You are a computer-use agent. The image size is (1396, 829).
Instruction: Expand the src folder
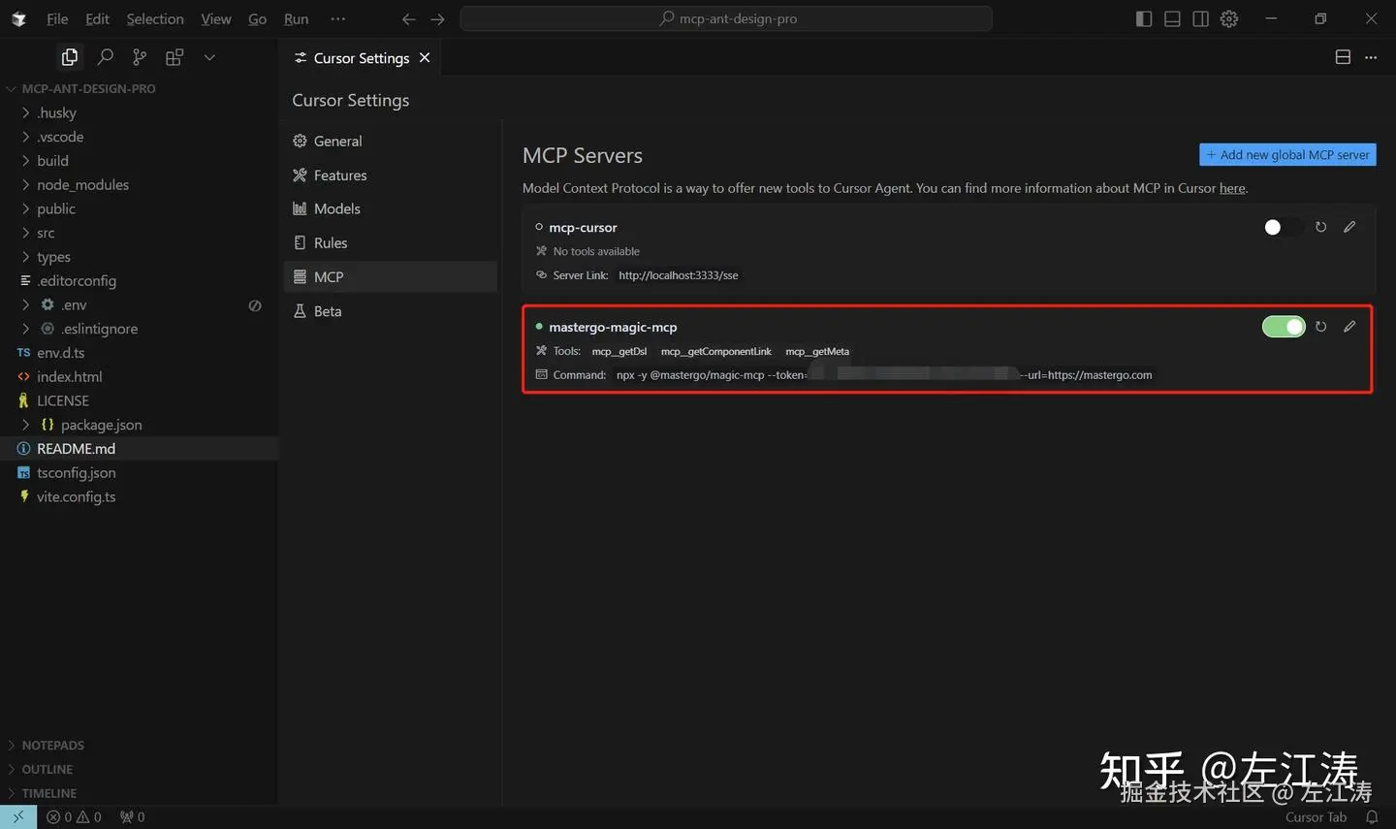pyautogui.click(x=46, y=233)
